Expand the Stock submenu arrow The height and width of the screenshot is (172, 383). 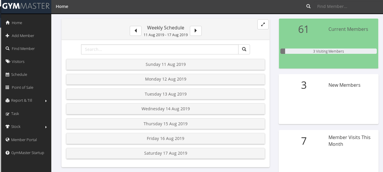(x=46, y=127)
